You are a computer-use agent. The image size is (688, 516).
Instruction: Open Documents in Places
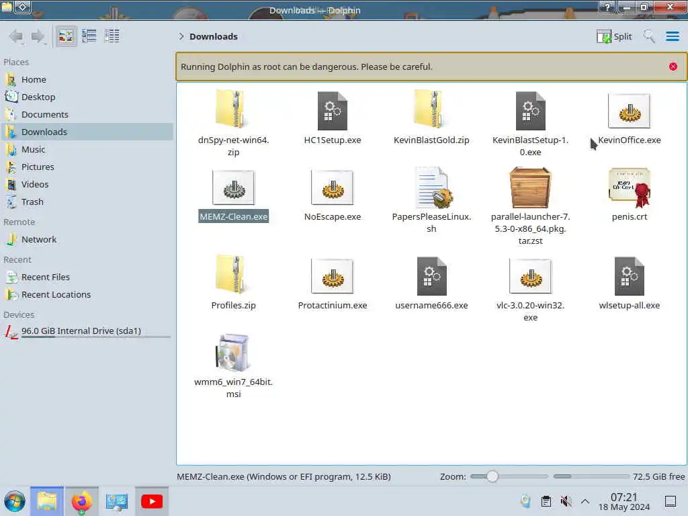pyautogui.click(x=88, y=114)
